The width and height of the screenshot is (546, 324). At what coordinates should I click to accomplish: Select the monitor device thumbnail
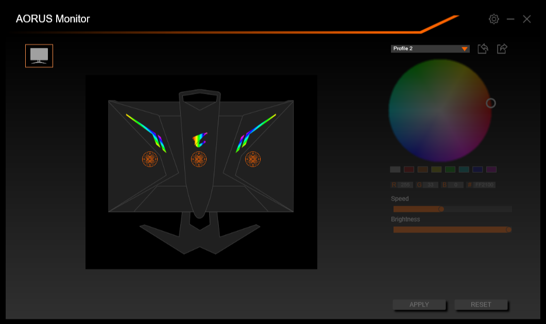(x=39, y=56)
